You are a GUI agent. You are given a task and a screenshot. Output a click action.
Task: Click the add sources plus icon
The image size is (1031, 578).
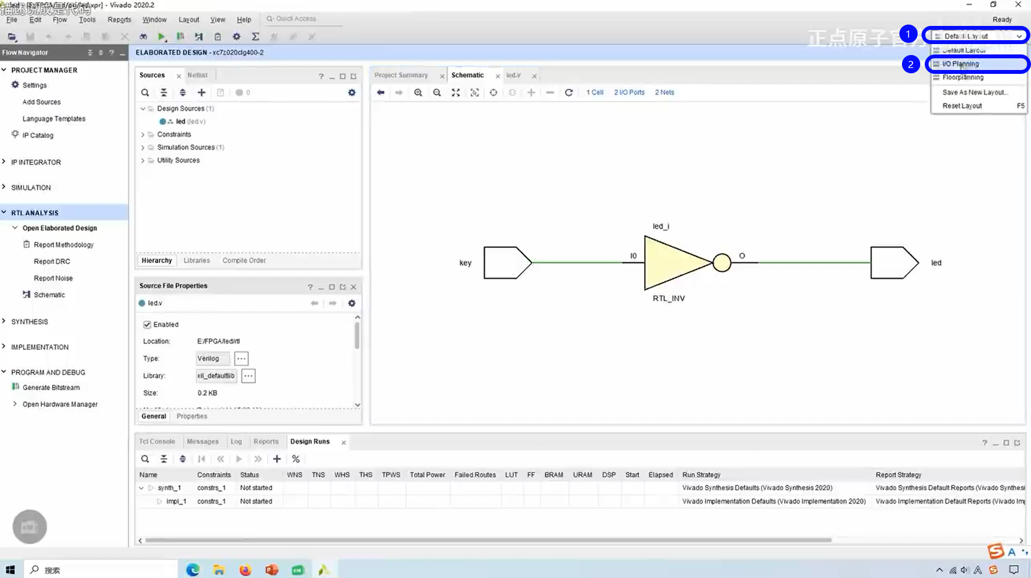point(202,93)
